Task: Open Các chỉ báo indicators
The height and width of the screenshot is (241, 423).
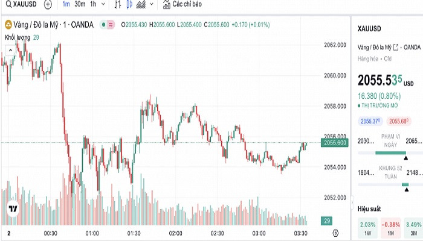Action: (181, 4)
